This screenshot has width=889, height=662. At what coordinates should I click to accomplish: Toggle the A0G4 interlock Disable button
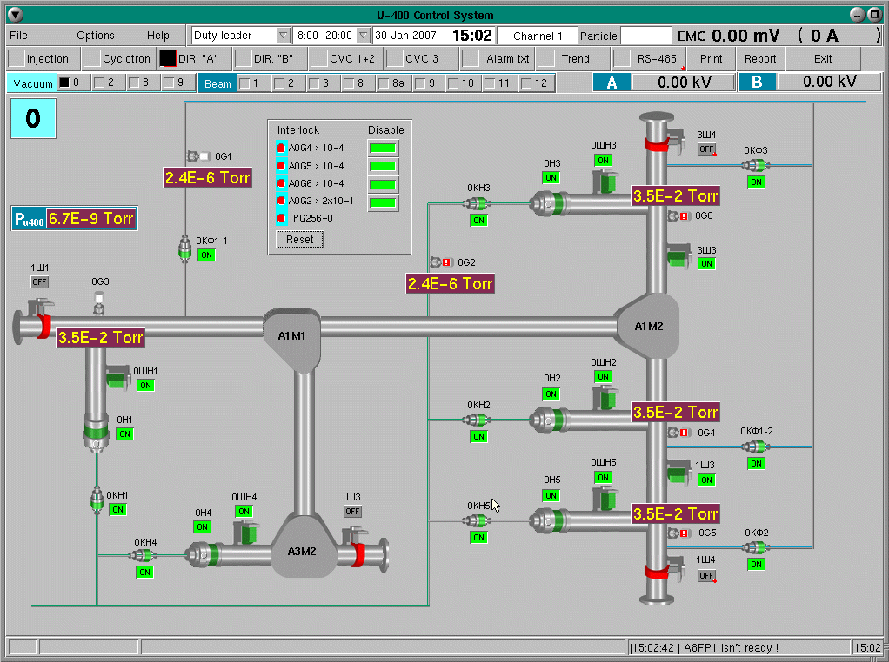click(x=382, y=149)
